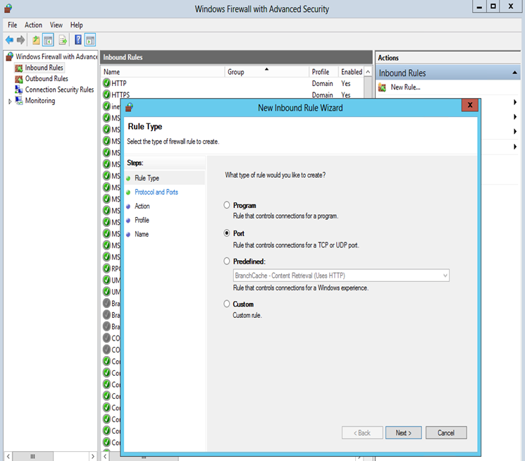Select the Custom rule type
Screen dimensions: 525x461
(227, 304)
